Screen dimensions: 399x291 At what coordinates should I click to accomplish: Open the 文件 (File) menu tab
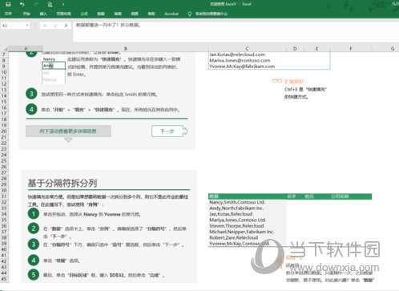pos(8,14)
